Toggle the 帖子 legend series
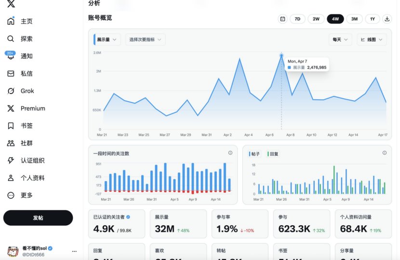Viewport: 400px width, 260px height. [254, 154]
